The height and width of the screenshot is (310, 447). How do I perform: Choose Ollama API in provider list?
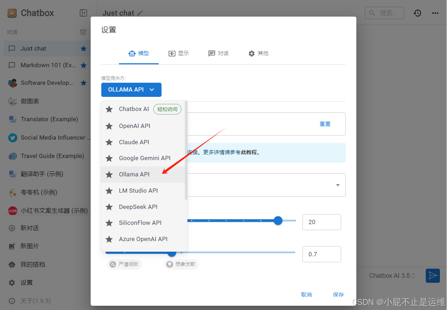pos(143,174)
